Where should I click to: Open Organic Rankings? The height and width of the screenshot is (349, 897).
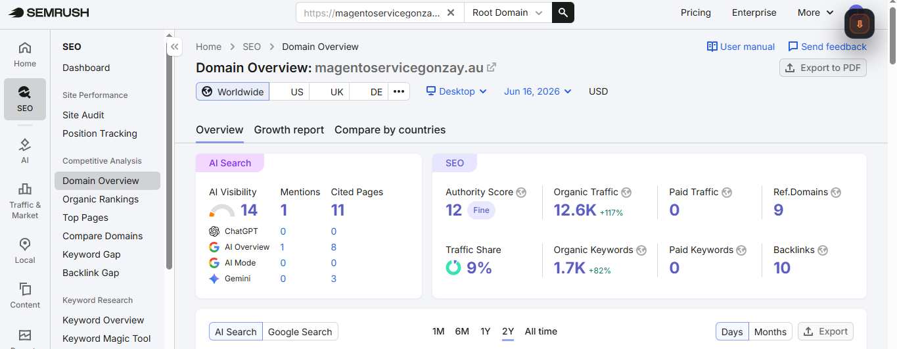click(101, 199)
